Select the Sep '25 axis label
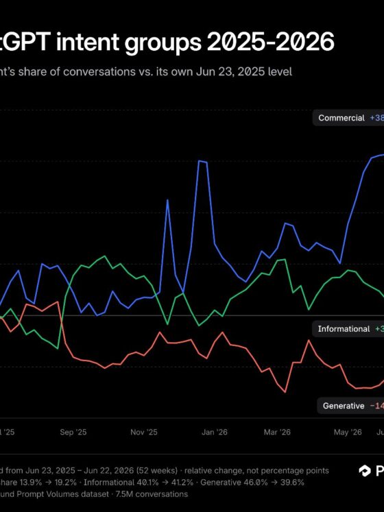This screenshot has height=512, width=384. (x=73, y=432)
